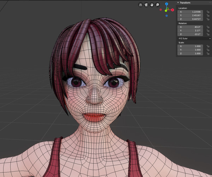Click Location Z field 0.44727
The height and width of the screenshot is (177, 212).
(x=190, y=19)
